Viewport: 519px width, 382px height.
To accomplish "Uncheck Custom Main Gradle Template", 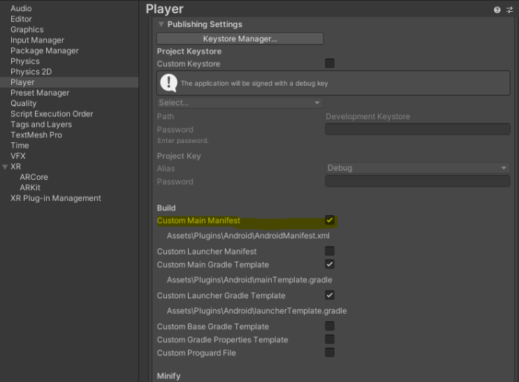I will coord(330,264).
